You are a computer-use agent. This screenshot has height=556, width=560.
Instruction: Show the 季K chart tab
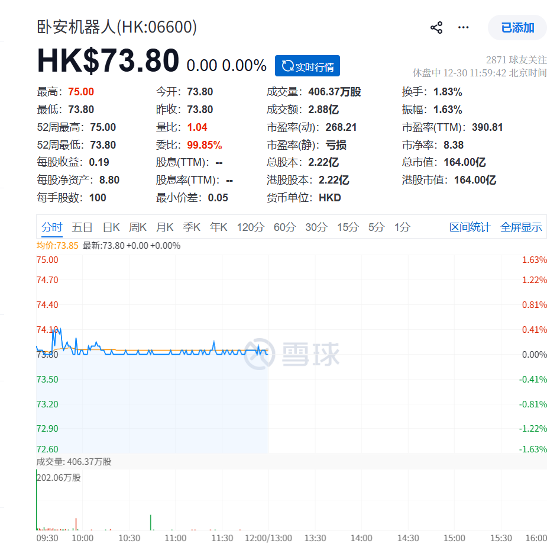coord(192,227)
